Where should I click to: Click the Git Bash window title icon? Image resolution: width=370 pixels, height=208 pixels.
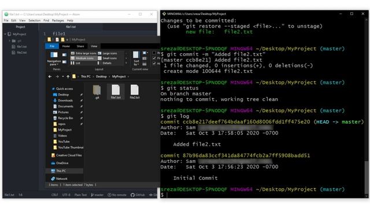click(164, 14)
